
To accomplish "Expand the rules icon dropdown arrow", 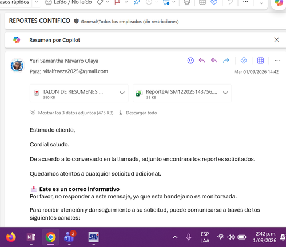I will coord(174,2).
